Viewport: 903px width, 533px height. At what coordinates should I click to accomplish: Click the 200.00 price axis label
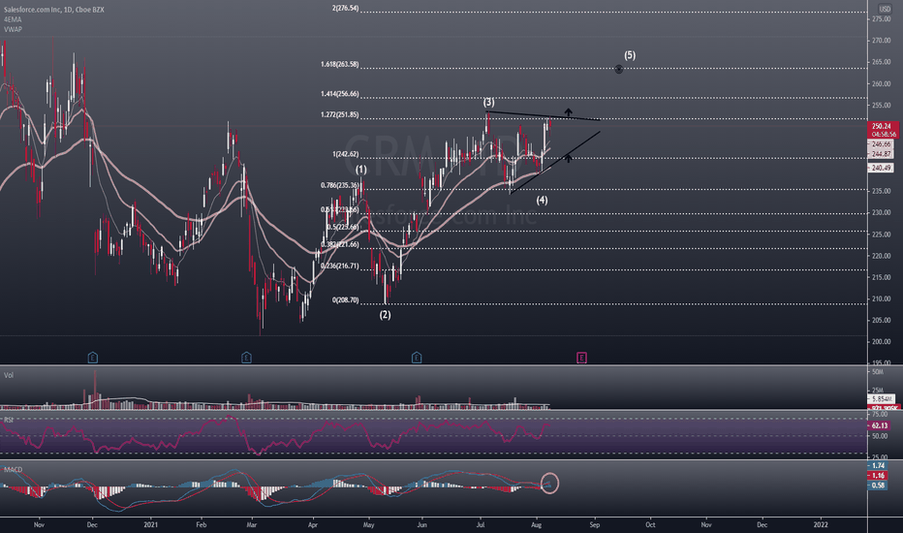click(x=881, y=342)
